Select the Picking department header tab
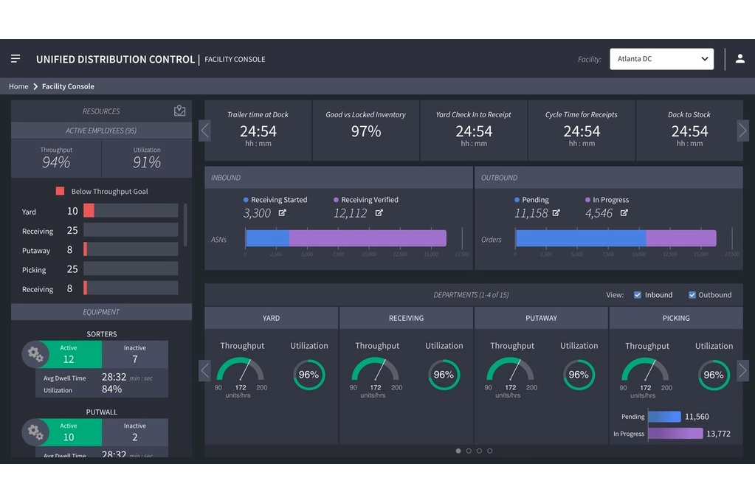This screenshot has width=755, height=503. pyautogui.click(x=676, y=318)
